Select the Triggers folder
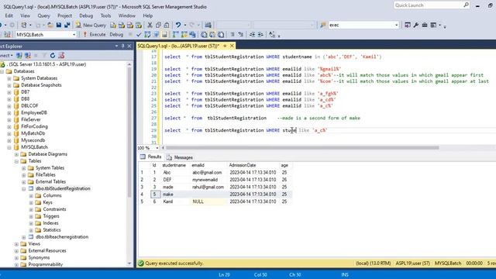The width and height of the screenshot is (496, 279). click(51, 216)
